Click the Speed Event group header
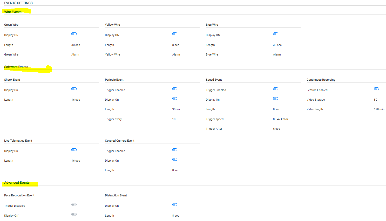 214,80
